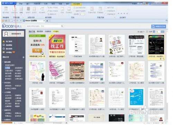Click the magnifier search icon in Docer search box

tap(62, 26)
